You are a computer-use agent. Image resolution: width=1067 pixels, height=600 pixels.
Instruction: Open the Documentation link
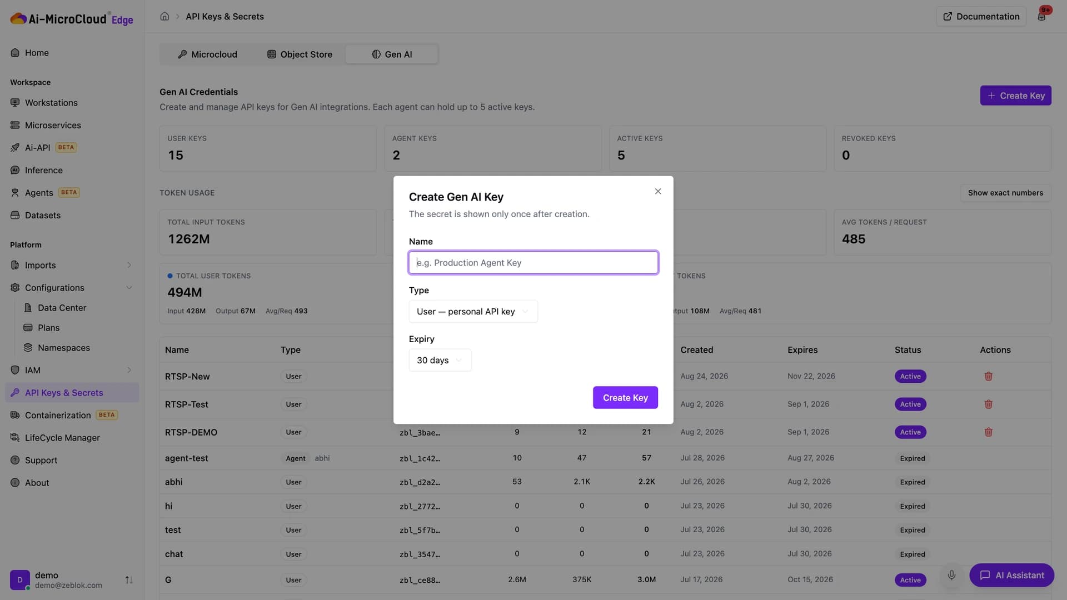981,17
